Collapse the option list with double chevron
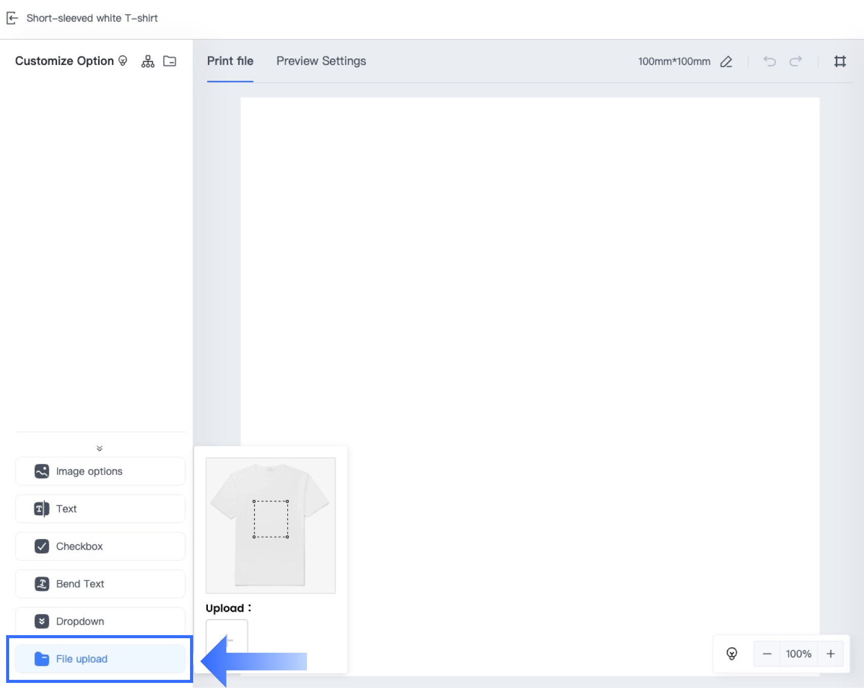 point(100,448)
